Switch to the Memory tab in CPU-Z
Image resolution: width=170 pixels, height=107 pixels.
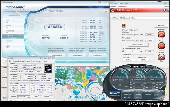tap(29, 61)
